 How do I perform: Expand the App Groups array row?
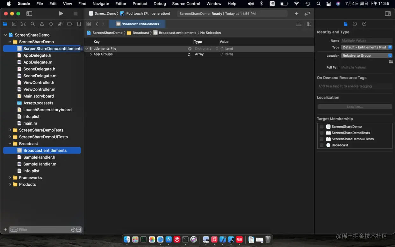click(91, 54)
